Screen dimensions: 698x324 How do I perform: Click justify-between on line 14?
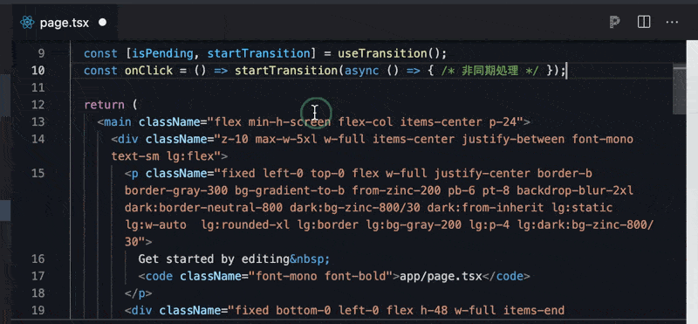tap(513, 139)
